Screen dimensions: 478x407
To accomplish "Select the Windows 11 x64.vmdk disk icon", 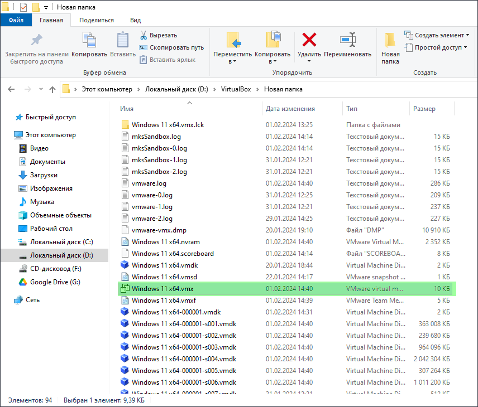I will click(x=125, y=265).
